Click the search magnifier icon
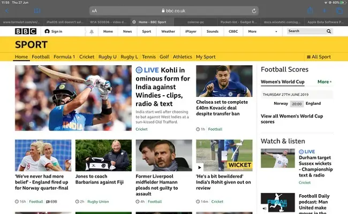 point(329,32)
